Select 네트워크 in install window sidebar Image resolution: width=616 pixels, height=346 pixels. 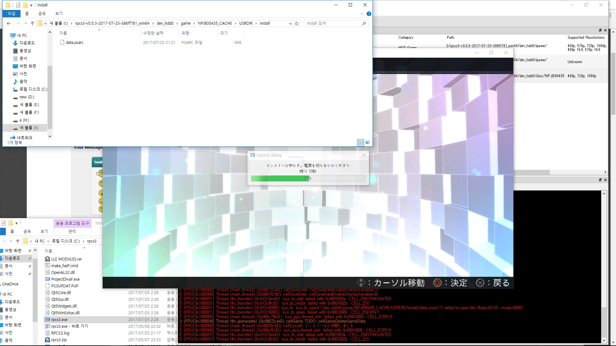[24, 137]
